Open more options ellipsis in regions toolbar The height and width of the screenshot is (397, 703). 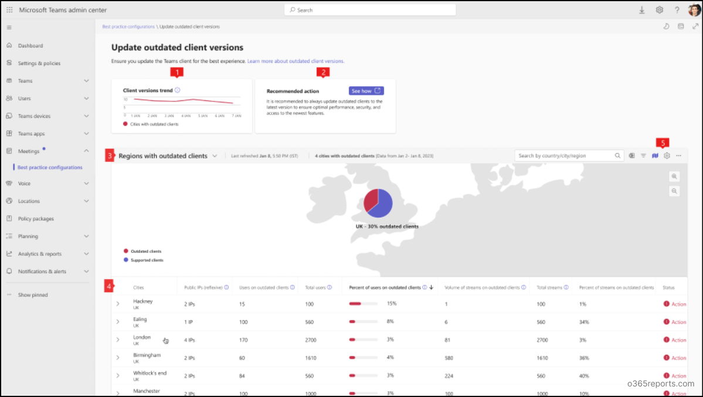(x=679, y=155)
